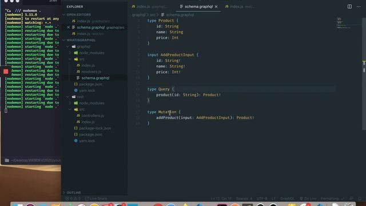The width and height of the screenshot is (366, 206).
Task: Click schema.graphql segment in the breadcrumb
Action: pos(180,15)
